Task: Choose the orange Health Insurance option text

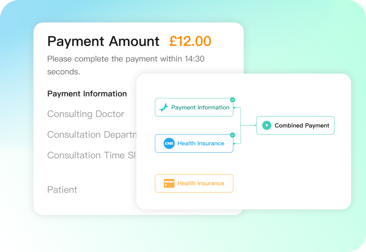Action: point(201,183)
